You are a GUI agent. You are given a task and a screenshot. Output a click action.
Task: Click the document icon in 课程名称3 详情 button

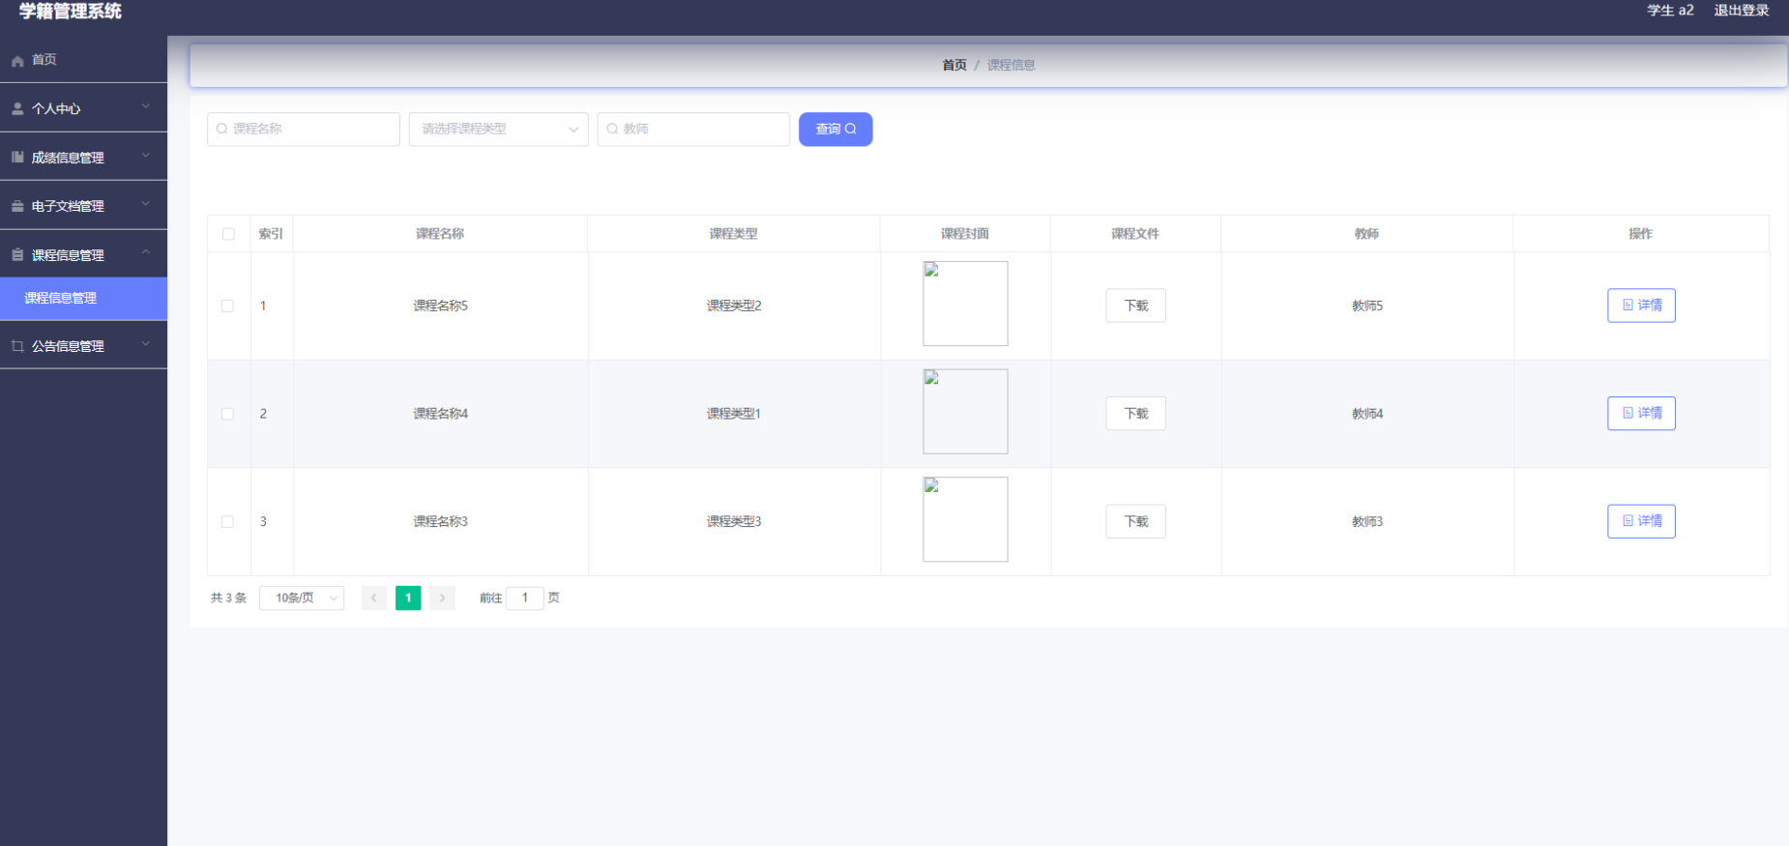pyautogui.click(x=1628, y=520)
